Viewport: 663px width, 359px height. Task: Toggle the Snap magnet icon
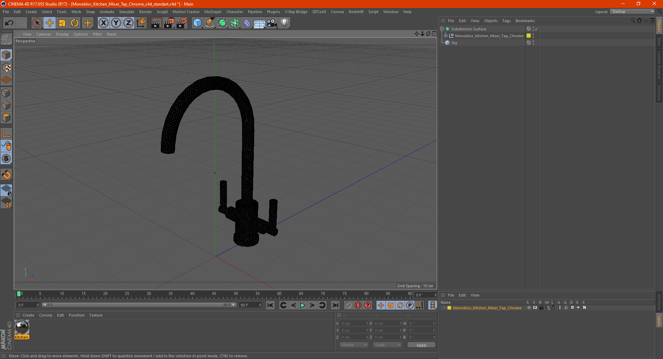[x=6, y=175]
